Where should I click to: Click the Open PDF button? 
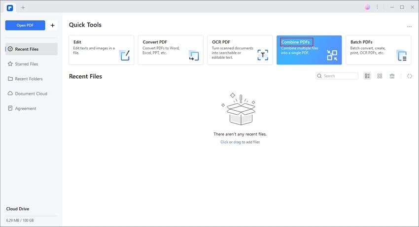tap(25, 26)
